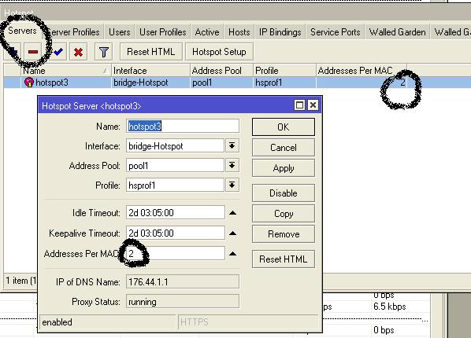Click the Name input field

183,127
